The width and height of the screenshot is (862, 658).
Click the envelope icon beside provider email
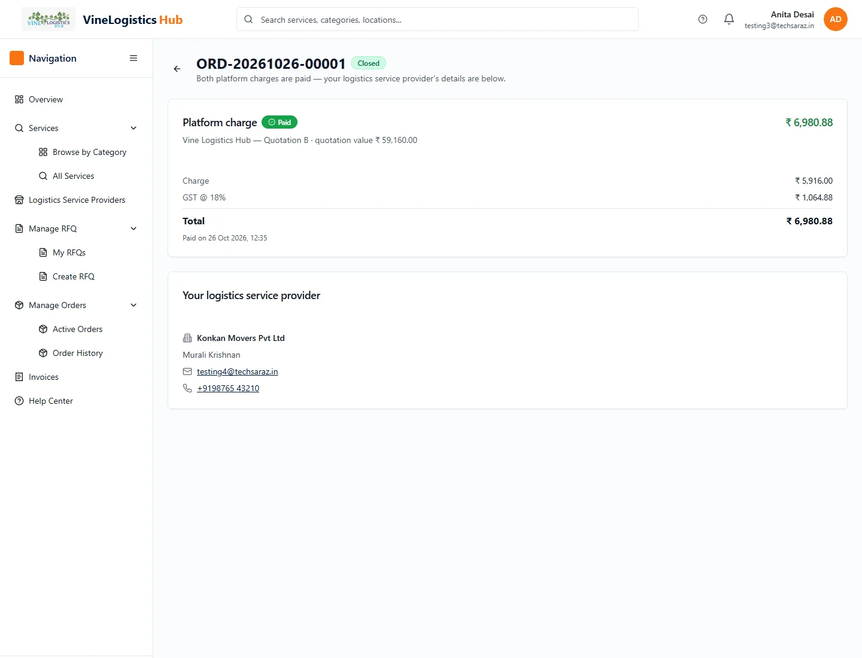point(187,371)
